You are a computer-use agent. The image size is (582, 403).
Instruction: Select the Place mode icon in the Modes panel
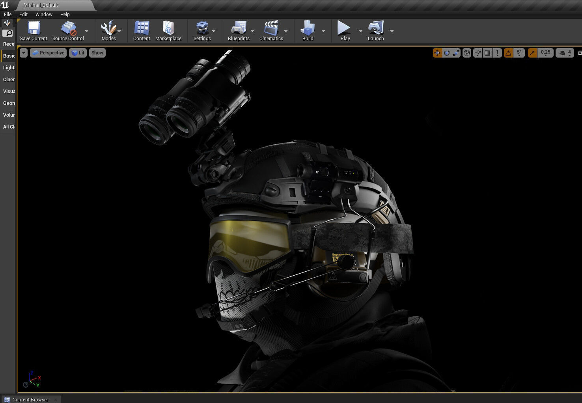coord(7,23)
